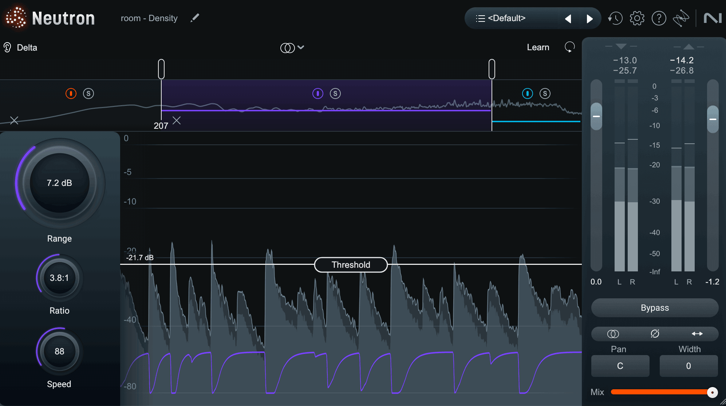Click the Ratio knob showing 3.8:1

(59, 278)
